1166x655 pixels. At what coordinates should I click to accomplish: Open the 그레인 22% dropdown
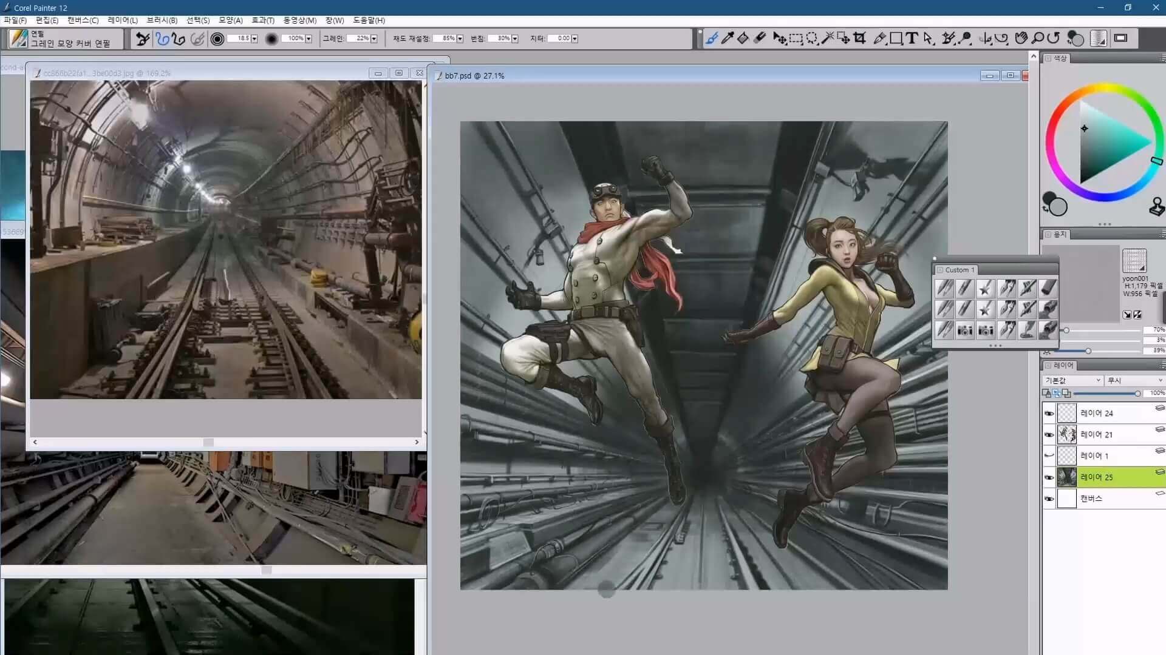[373, 39]
